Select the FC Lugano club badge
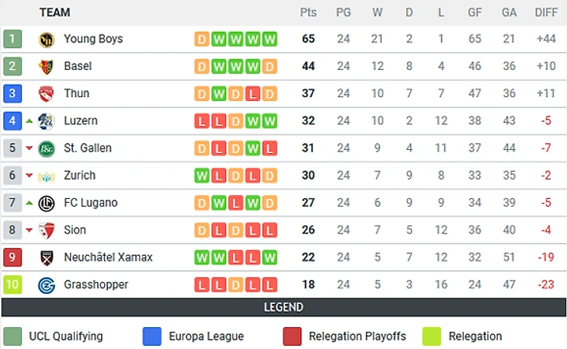The width and height of the screenshot is (567, 349). click(x=47, y=203)
